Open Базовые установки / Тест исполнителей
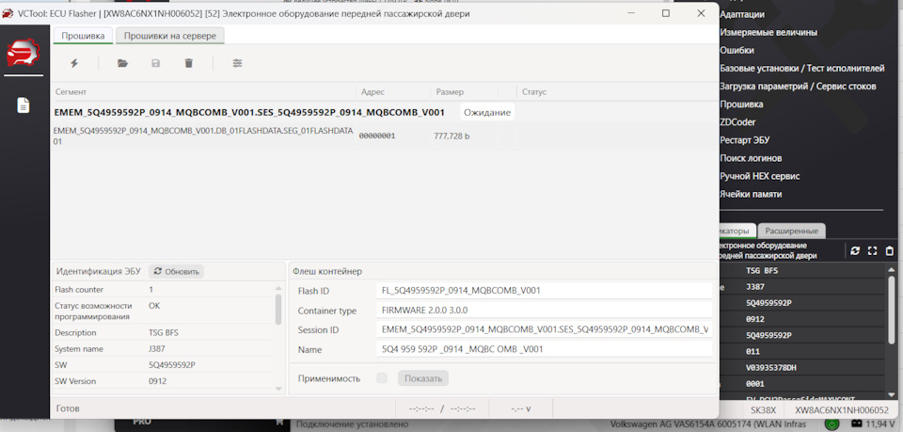Image resolution: width=903 pixels, height=432 pixels. coord(802,68)
